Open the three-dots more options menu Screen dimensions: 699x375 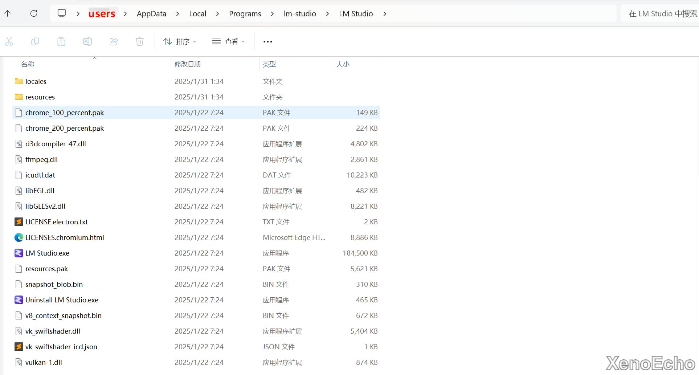coord(268,41)
